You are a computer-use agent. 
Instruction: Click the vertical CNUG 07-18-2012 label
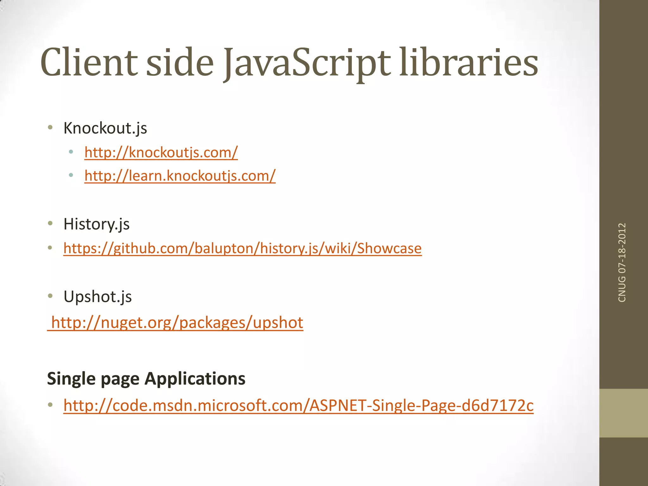[622, 262]
